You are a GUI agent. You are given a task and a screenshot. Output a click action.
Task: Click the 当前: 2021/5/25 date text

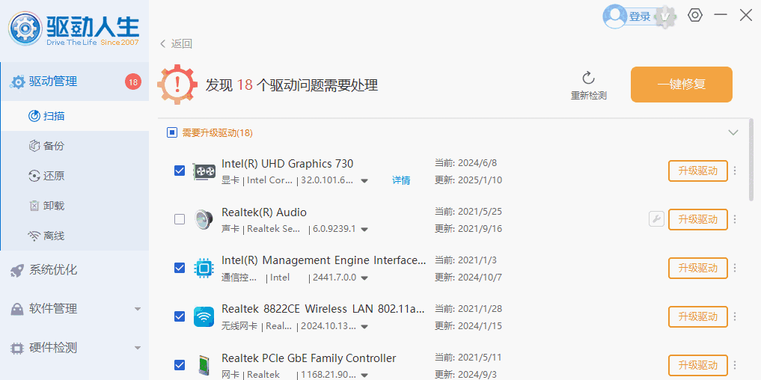coord(468,212)
